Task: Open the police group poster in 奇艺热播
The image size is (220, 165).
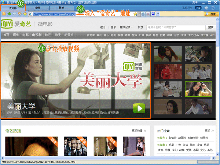Action: 76,146
